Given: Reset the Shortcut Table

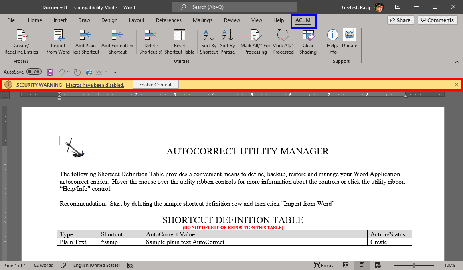Looking at the screenshot, I should [179, 40].
